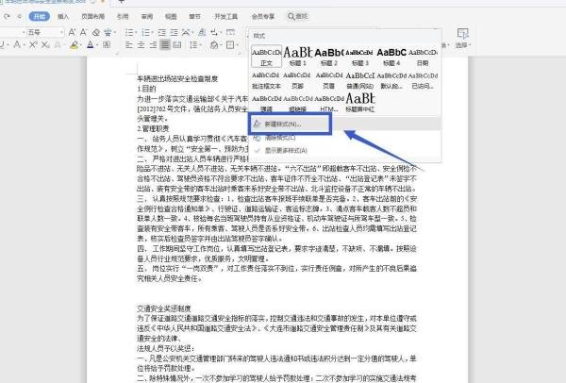
Task: Click the decrease font size icon
Action: [x=83, y=32]
